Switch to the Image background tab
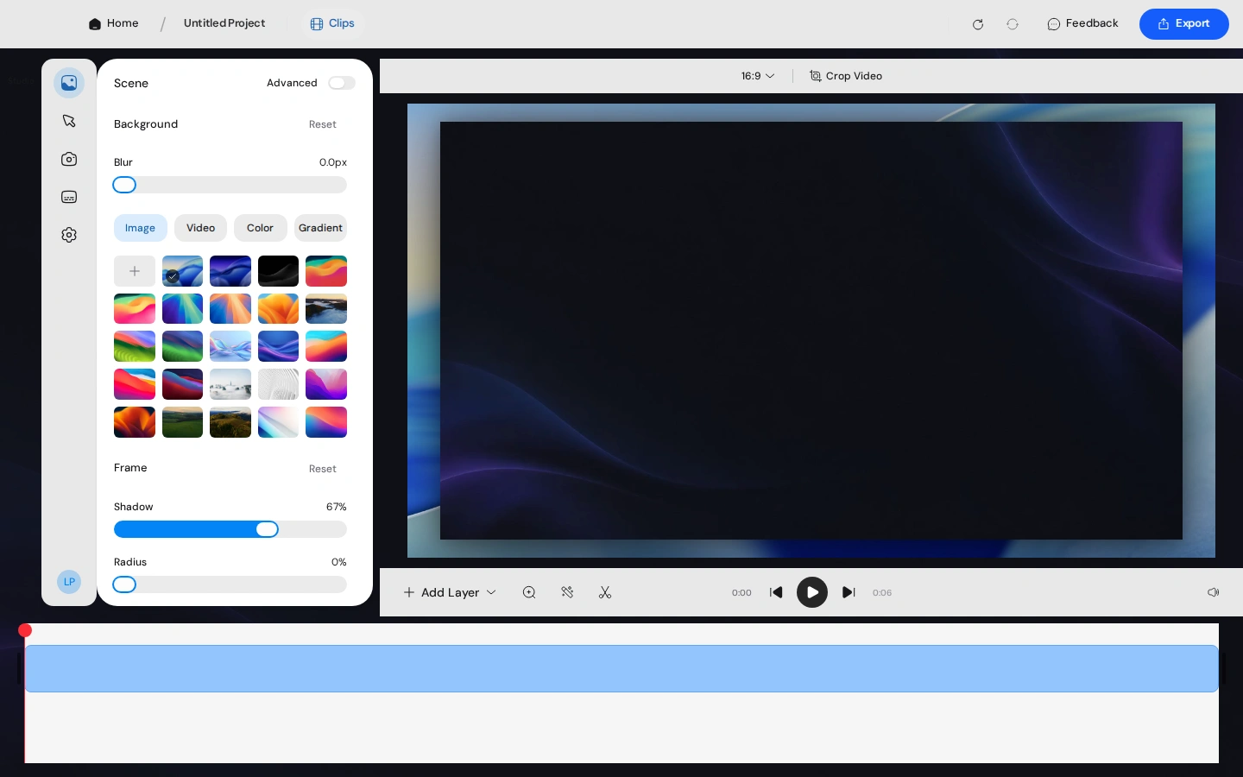The width and height of the screenshot is (1243, 777). [x=140, y=228]
